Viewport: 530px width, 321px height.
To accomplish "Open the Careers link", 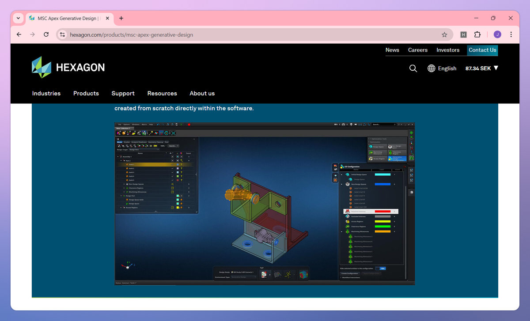I will coord(418,50).
